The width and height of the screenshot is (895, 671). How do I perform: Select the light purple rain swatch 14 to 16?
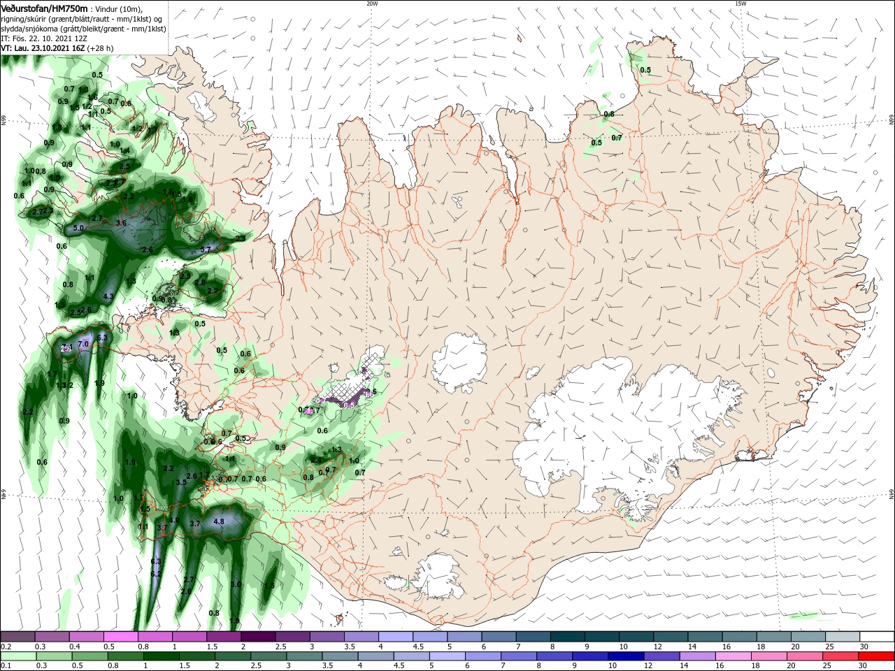click(x=696, y=656)
